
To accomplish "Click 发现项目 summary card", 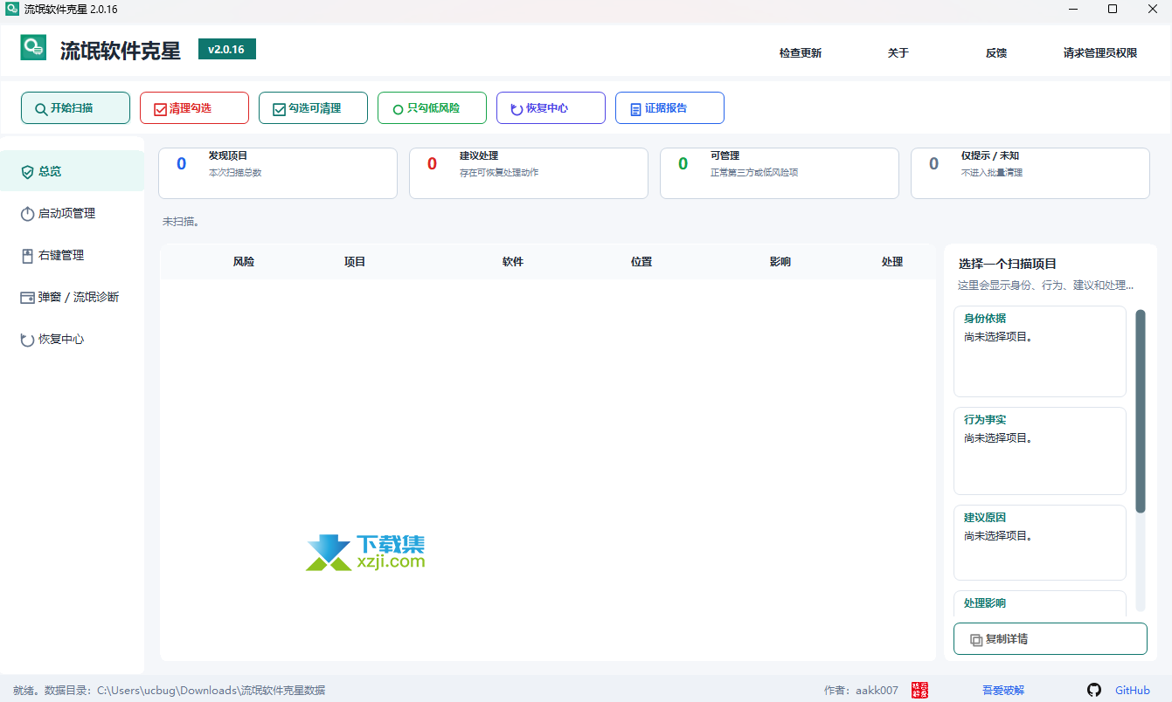I will tap(278, 173).
